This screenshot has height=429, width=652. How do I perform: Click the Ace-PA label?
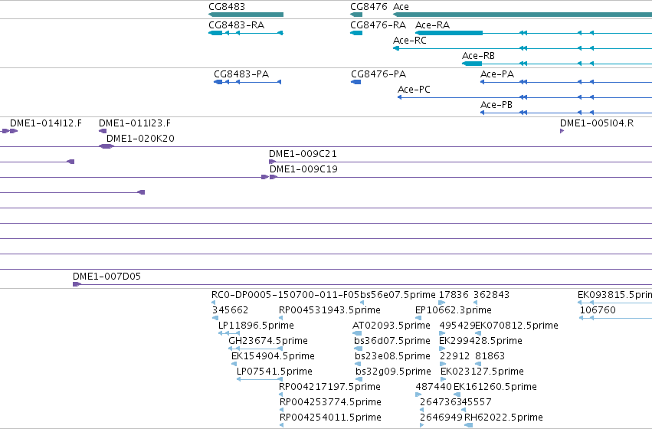tap(497, 74)
